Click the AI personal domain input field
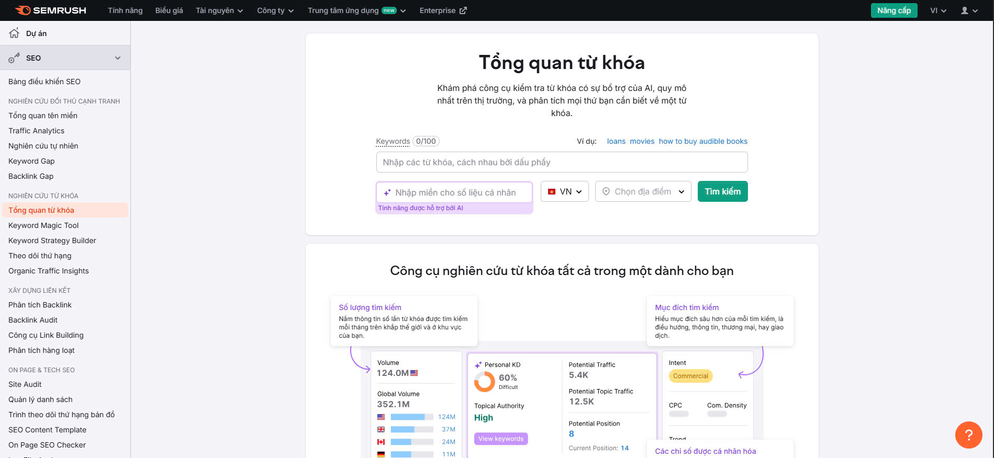Image resolution: width=994 pixels, height=458 pixels. [461, 192]
